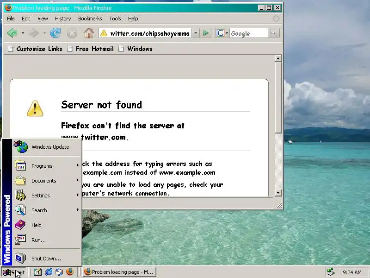The width and height of the screenshot is (370, 278).
Task: Click the window resize grip corner
Action: pos(279,206)
